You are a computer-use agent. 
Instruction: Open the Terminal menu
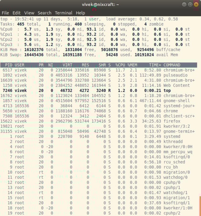[x=63, y=13]
